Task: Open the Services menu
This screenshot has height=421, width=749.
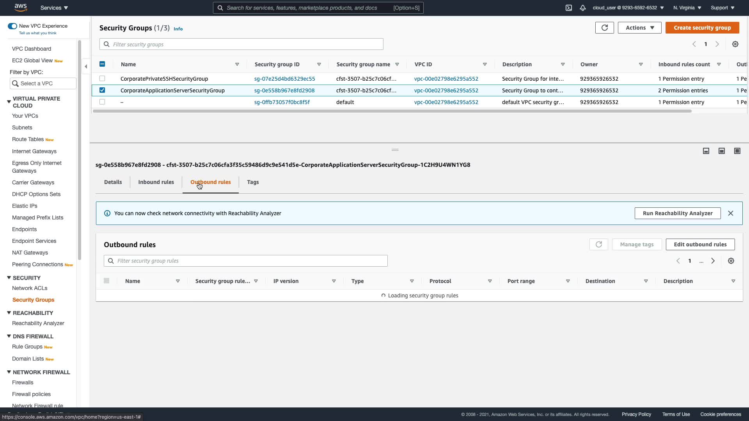Action: (x=54, y=8)
